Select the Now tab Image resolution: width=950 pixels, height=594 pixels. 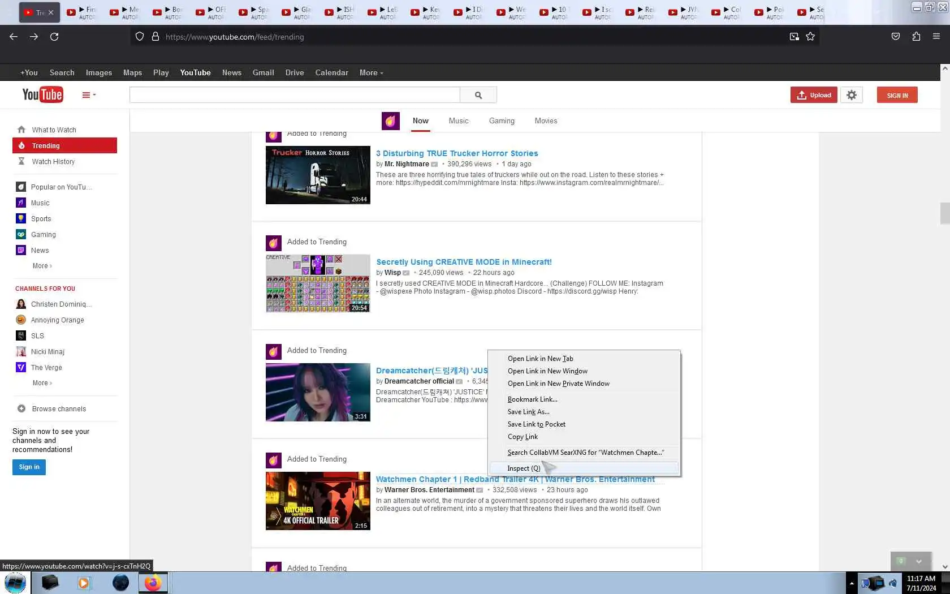(421, 121)
